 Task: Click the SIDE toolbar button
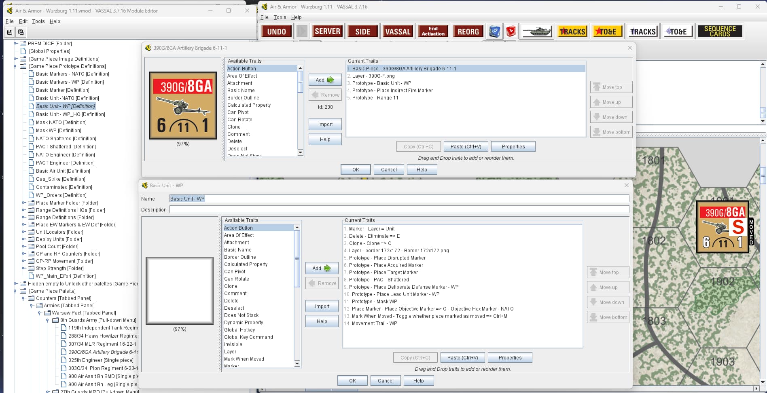click(362, 32)
